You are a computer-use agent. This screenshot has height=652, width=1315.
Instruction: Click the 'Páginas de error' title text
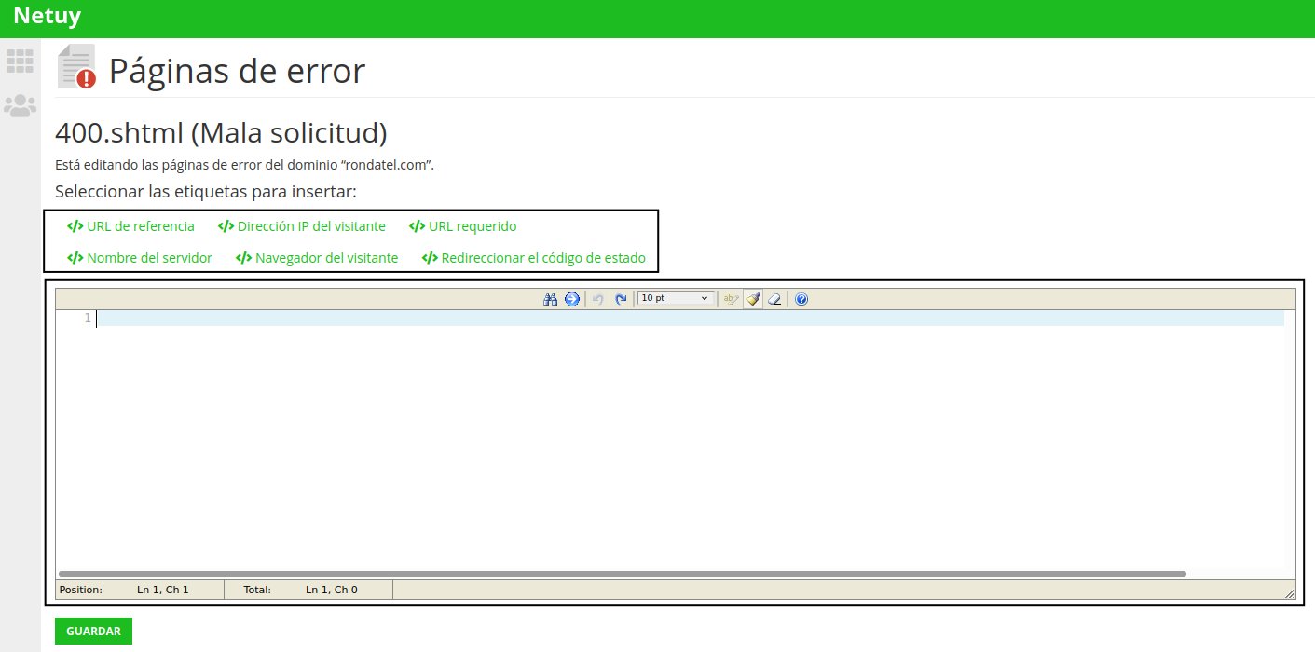tap(237, 71)
